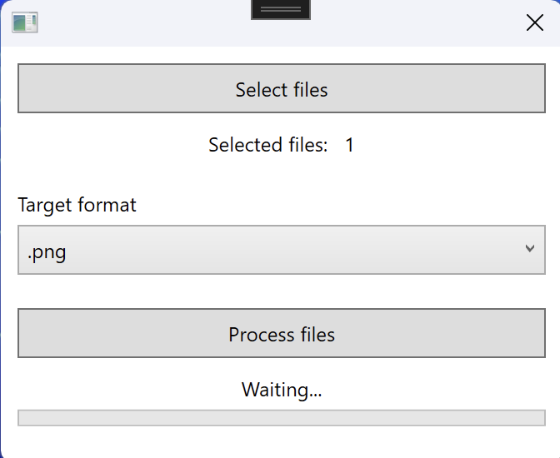Click the selected files count '1'
Viewport: 560px width, 458px height.
[x=350, y=145]
